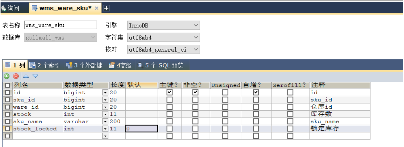Check 主键 primary key for ware_id
Viewport: 404px width, 147px height.
[x=169, y=107]
